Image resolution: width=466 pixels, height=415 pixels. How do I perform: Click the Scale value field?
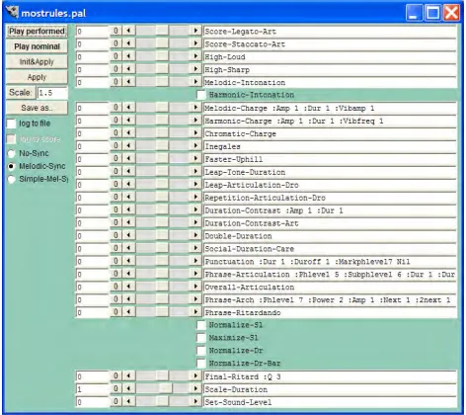point(52,93)
